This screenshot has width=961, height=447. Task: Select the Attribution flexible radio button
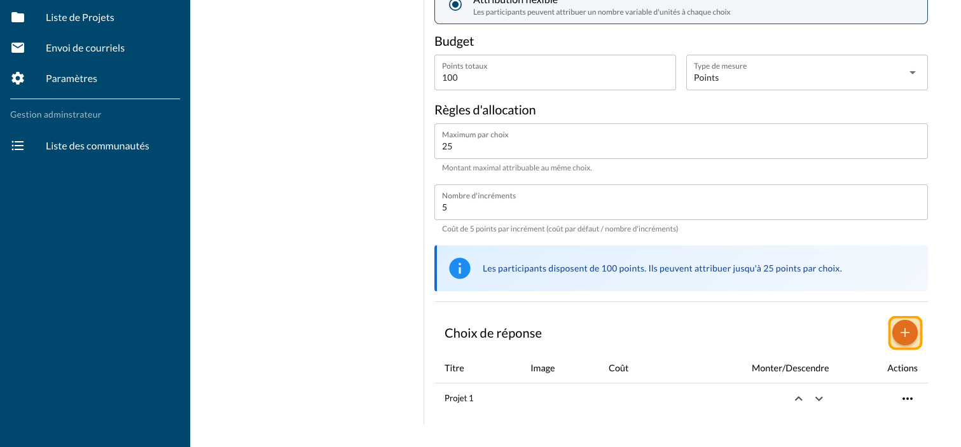click(455, 4)
